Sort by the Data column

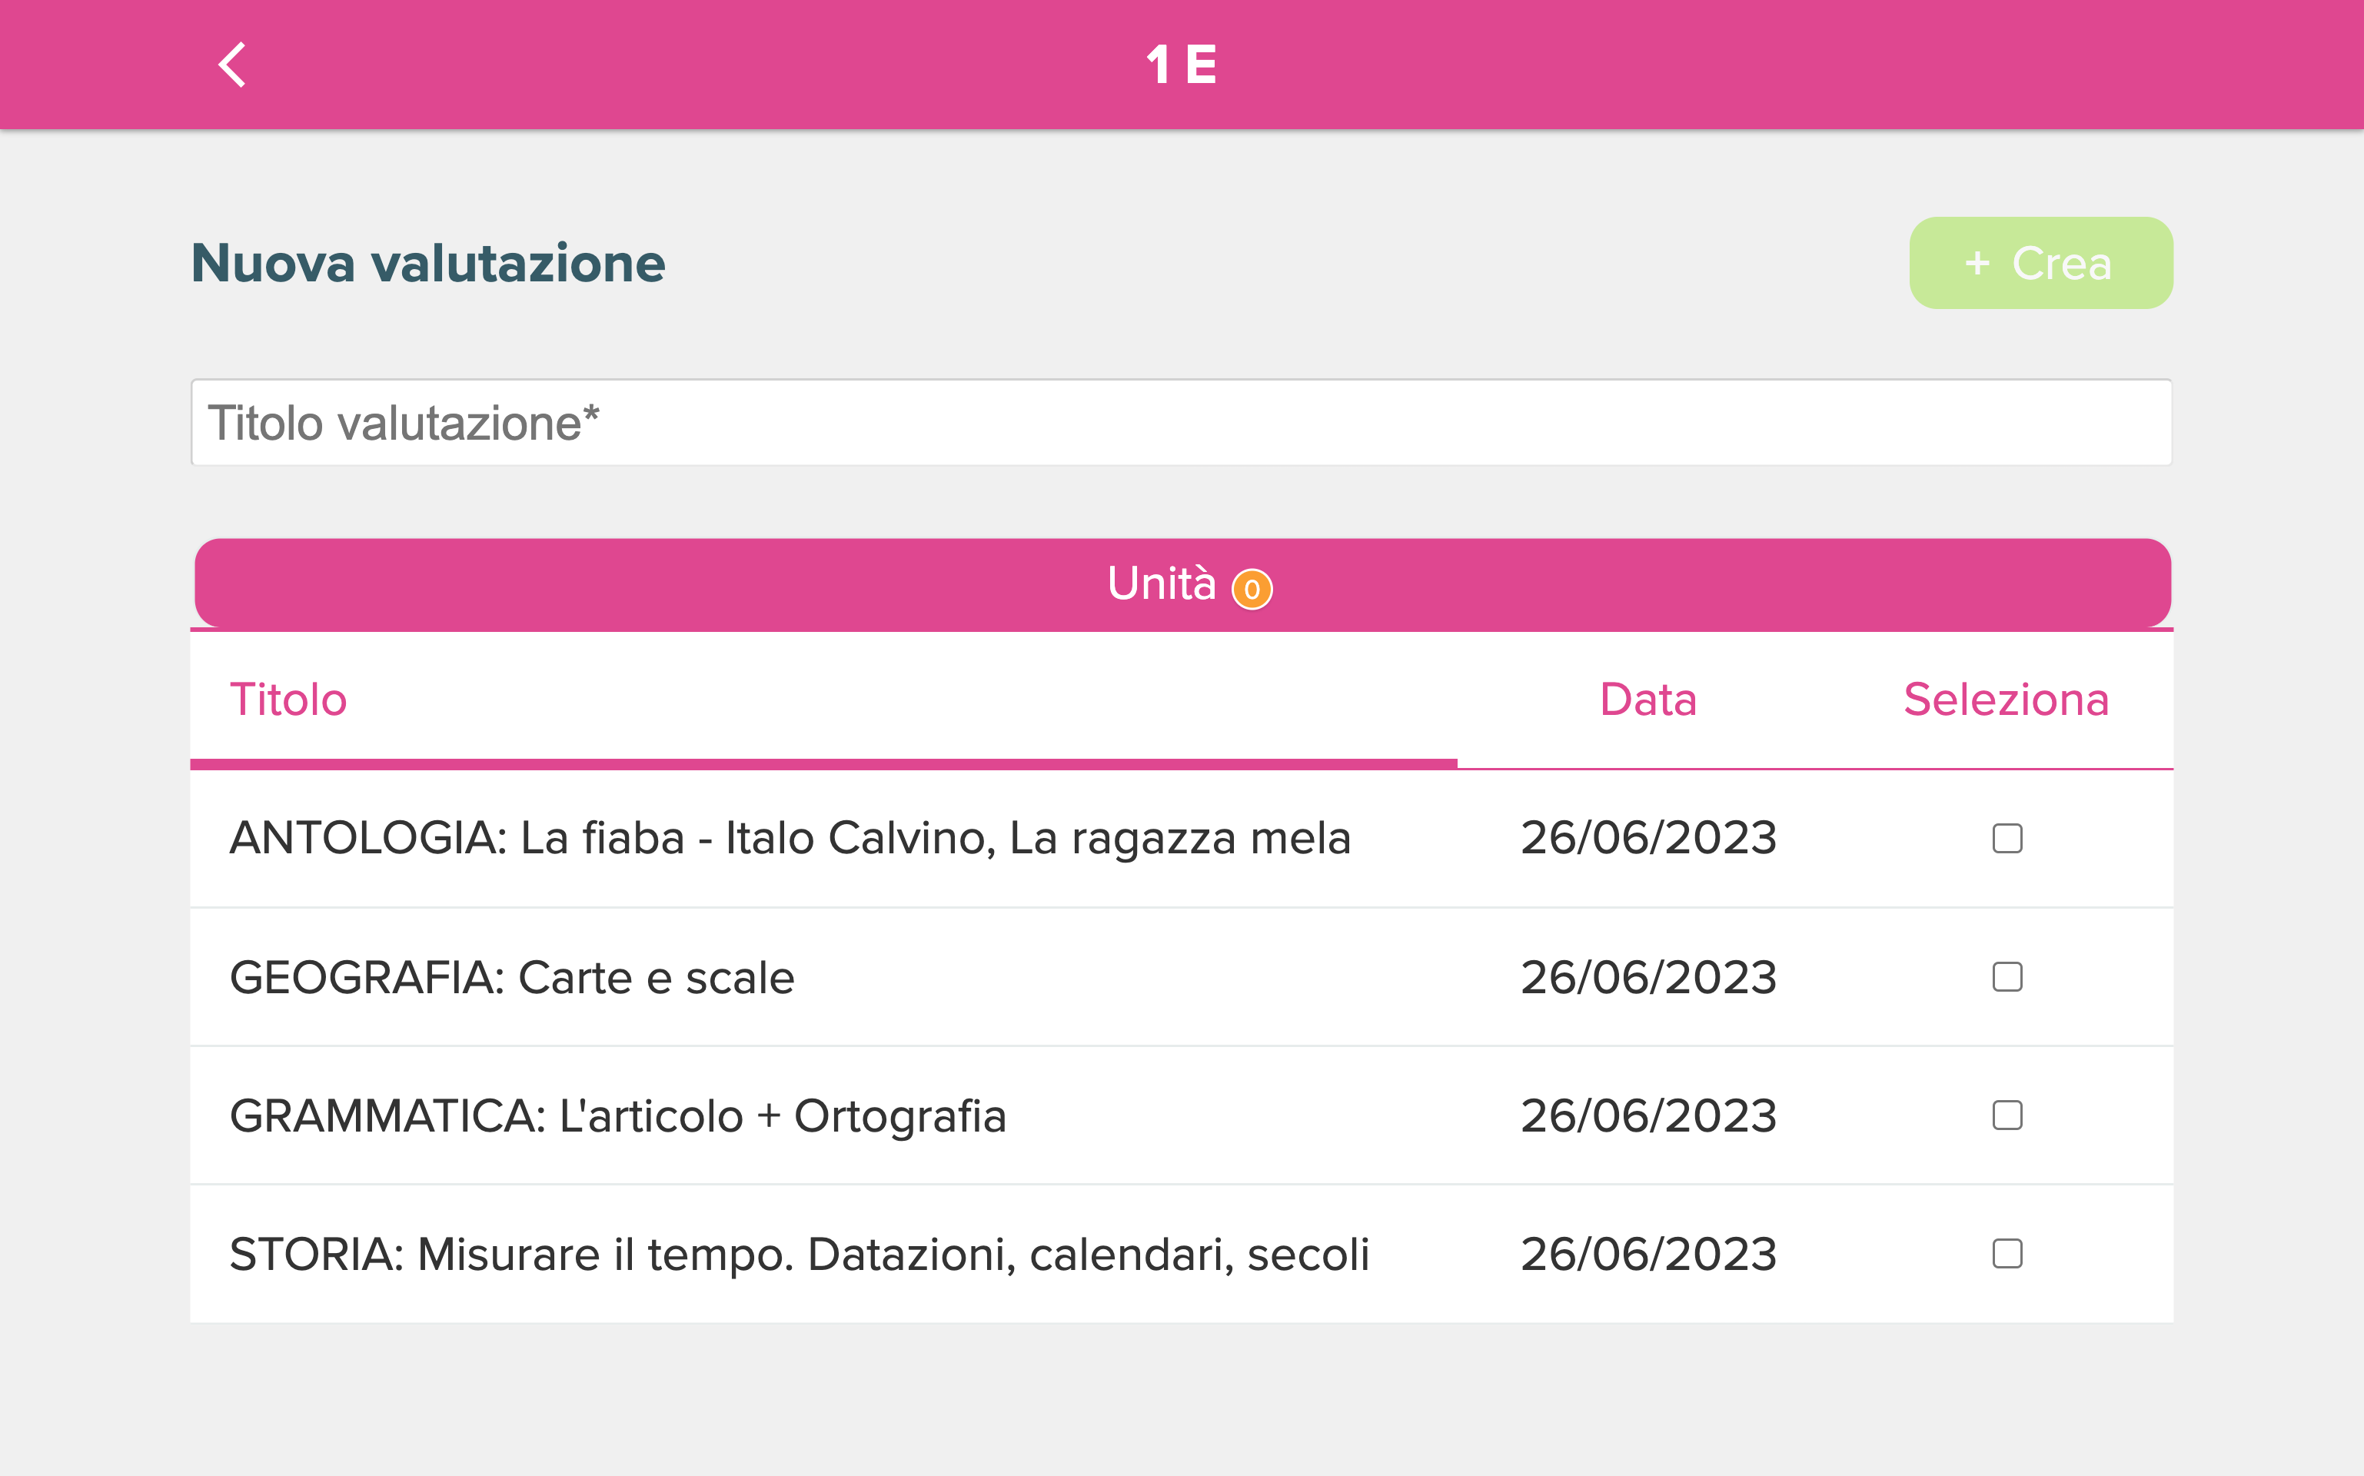(1647, 700)
